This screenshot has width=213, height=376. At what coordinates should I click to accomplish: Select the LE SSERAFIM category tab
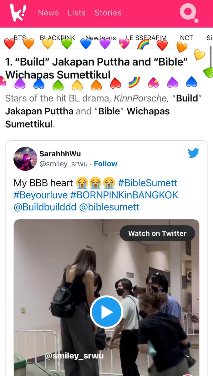pyautogui.click(x=146, y=38)
